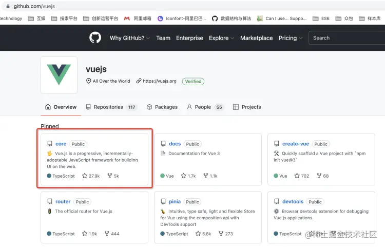Click the repo icon beside docs

coord(163,144)
